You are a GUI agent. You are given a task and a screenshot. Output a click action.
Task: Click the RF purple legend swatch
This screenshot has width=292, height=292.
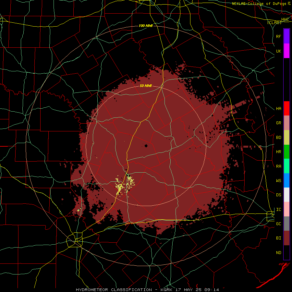[x=286, y=36]
